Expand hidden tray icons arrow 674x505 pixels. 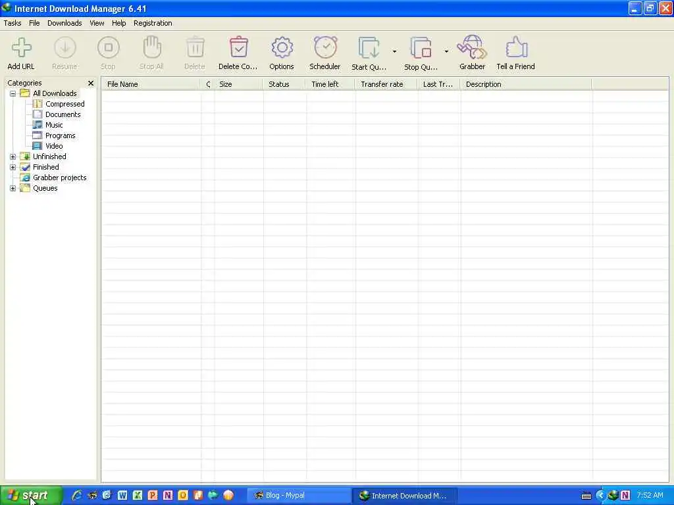(600, 496)
